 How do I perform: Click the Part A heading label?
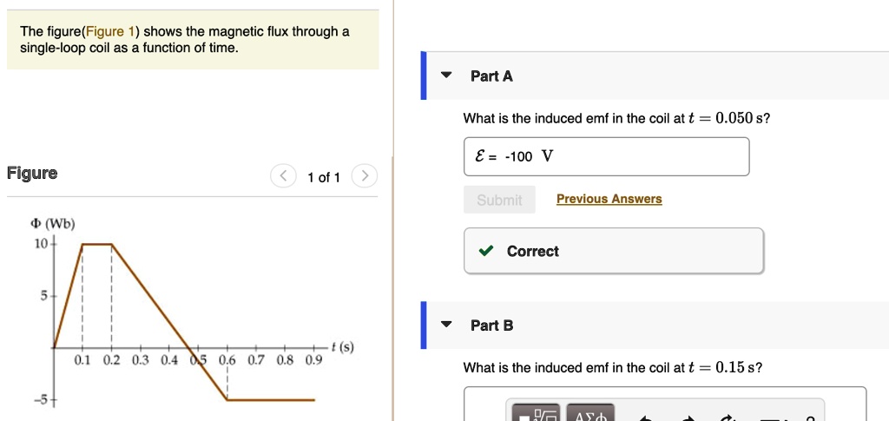491,76
